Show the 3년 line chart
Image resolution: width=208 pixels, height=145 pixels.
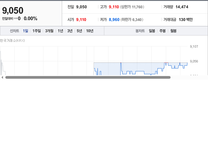point(70,31)
